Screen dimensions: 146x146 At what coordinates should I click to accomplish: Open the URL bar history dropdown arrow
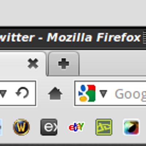click(3, 94)
